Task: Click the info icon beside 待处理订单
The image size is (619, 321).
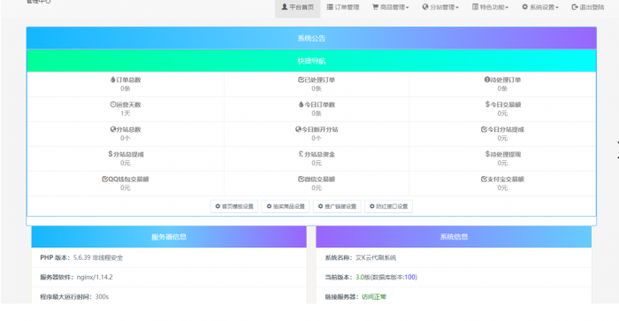Action: point(487,80)
